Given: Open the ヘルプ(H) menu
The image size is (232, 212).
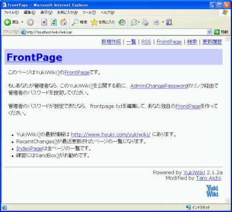Looking at the screenshot, I should [x=107, y=13].
